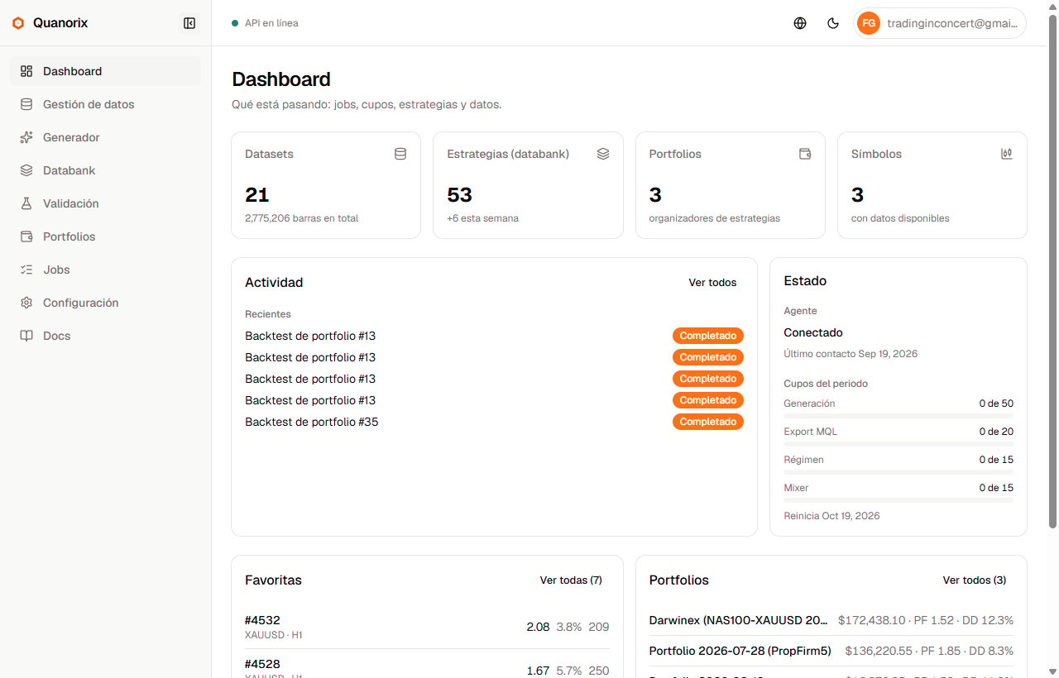1059x678 pixels.
Task: Click the +6 esta semana text
Action: (482, 218)
